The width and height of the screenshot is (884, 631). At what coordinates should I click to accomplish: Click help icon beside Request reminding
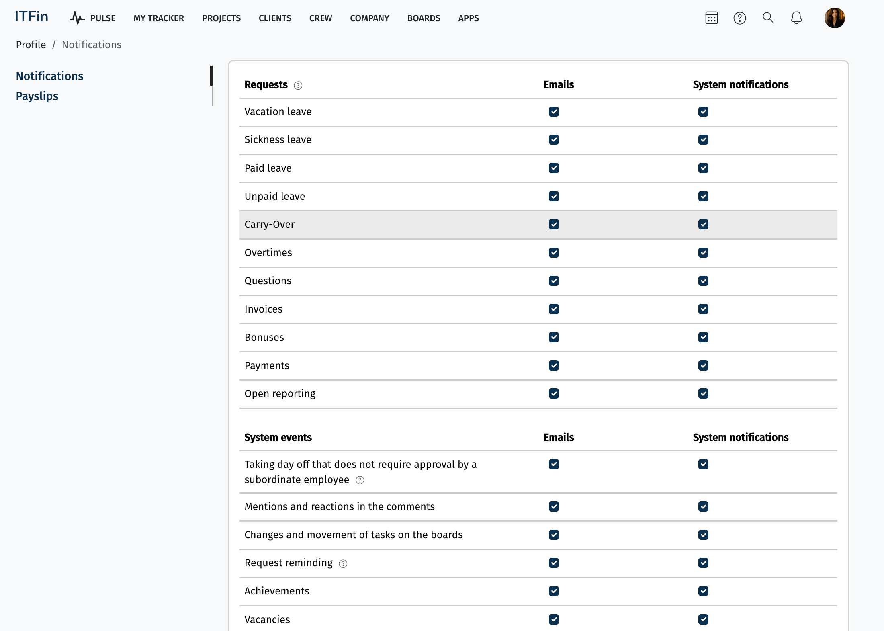[x=343, y=563]
